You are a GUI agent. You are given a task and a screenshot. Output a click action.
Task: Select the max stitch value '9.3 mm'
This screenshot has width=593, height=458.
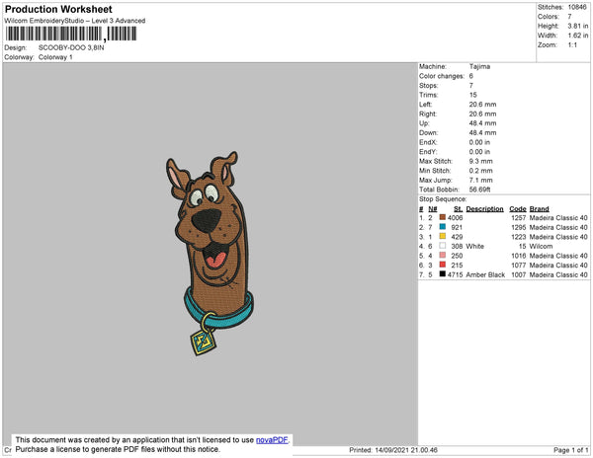[x=481, y=161]
